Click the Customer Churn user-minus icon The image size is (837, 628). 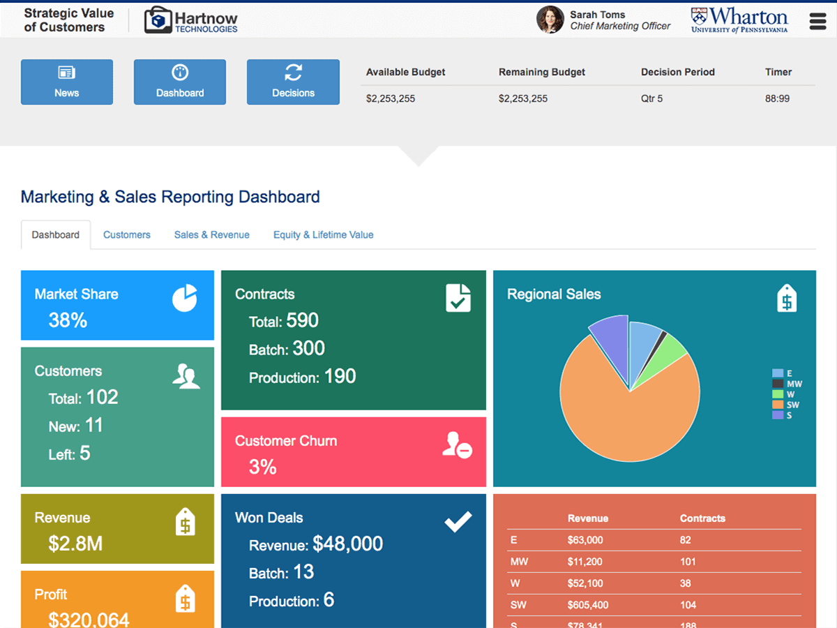point(457,445)
